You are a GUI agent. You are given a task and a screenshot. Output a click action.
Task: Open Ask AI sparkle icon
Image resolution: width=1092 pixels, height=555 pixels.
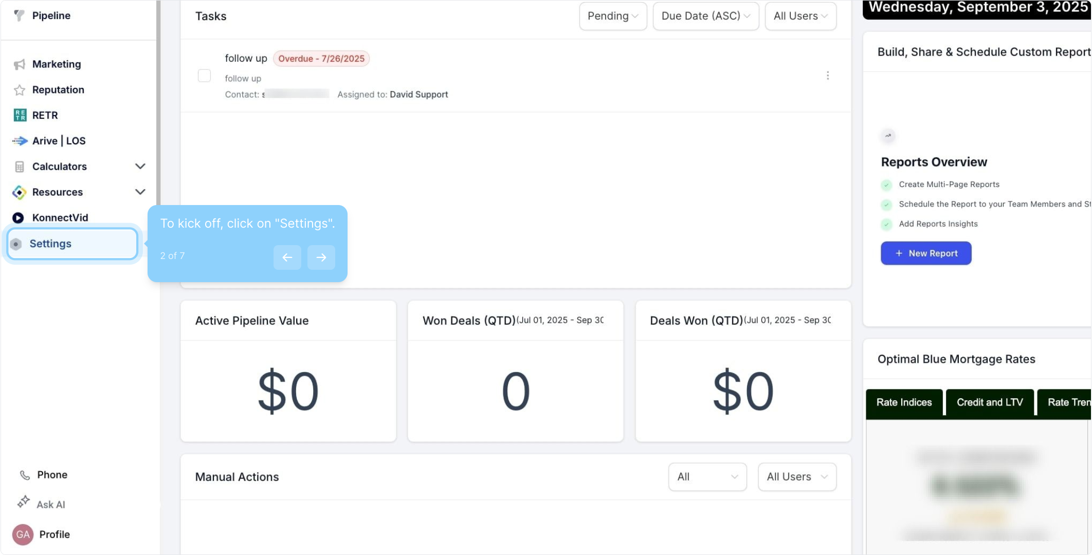[23, 502]
